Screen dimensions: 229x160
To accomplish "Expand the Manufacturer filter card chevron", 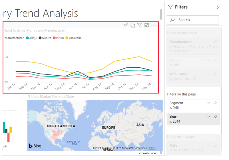I will tap(209, 42).
